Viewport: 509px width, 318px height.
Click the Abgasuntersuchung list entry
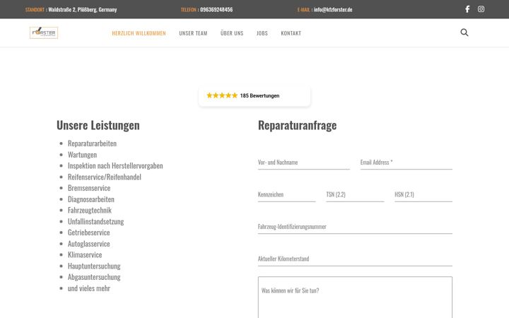(x=94, y=277)
